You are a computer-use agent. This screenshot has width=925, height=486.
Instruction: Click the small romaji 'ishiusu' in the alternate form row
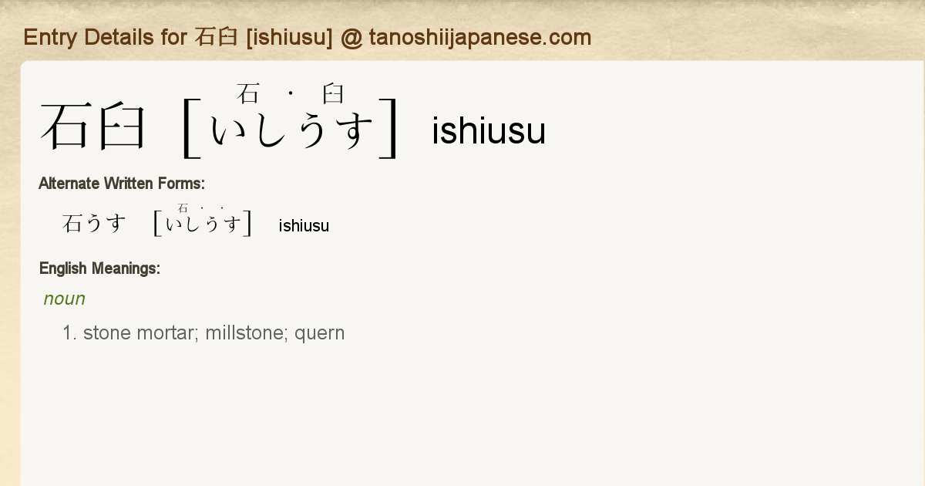pyautogui.click(x=304, y=226)
